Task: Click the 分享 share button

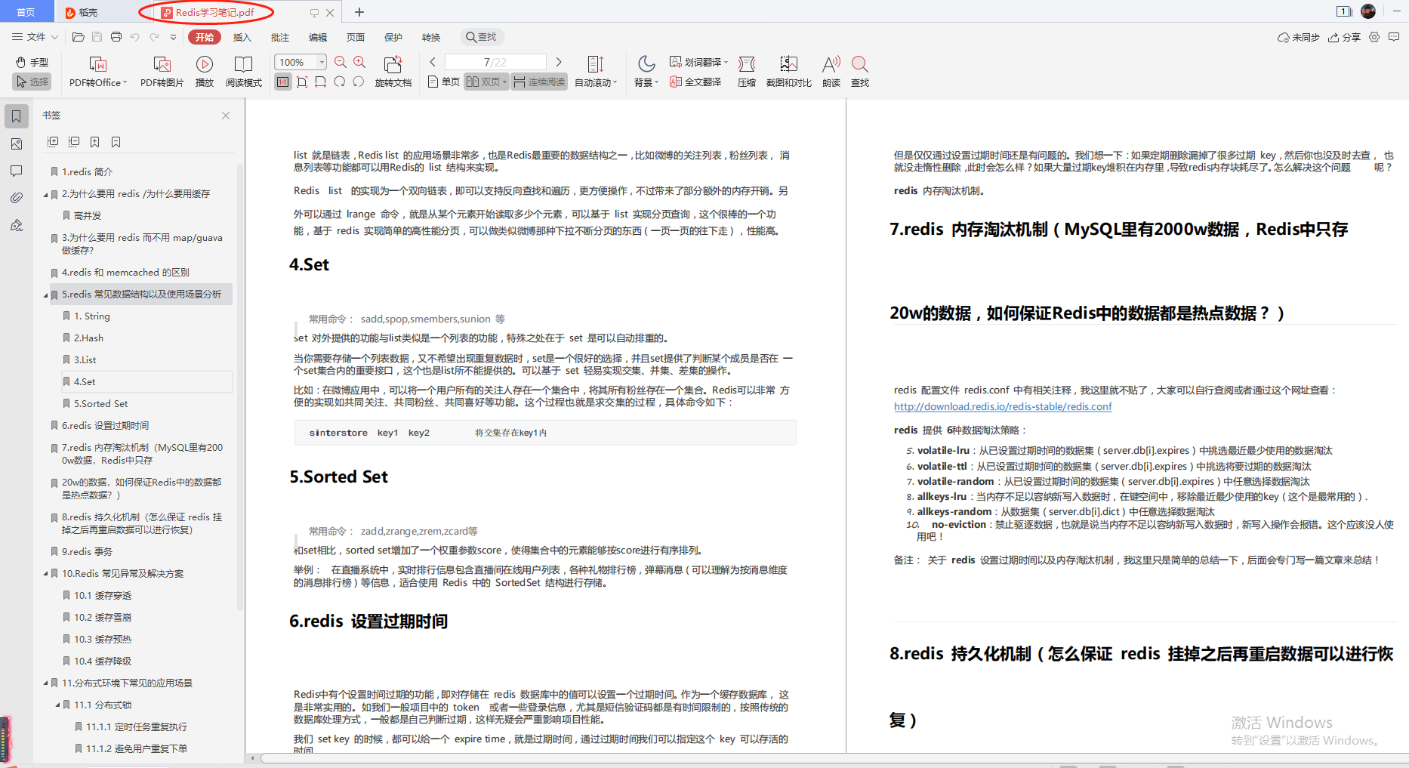Action: point(1344,37)
